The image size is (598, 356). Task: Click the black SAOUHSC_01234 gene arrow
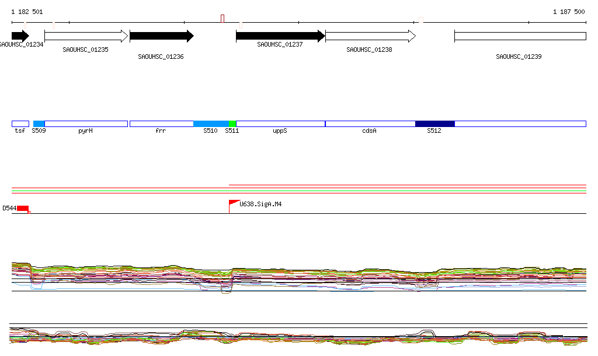(x=20, y=36)
